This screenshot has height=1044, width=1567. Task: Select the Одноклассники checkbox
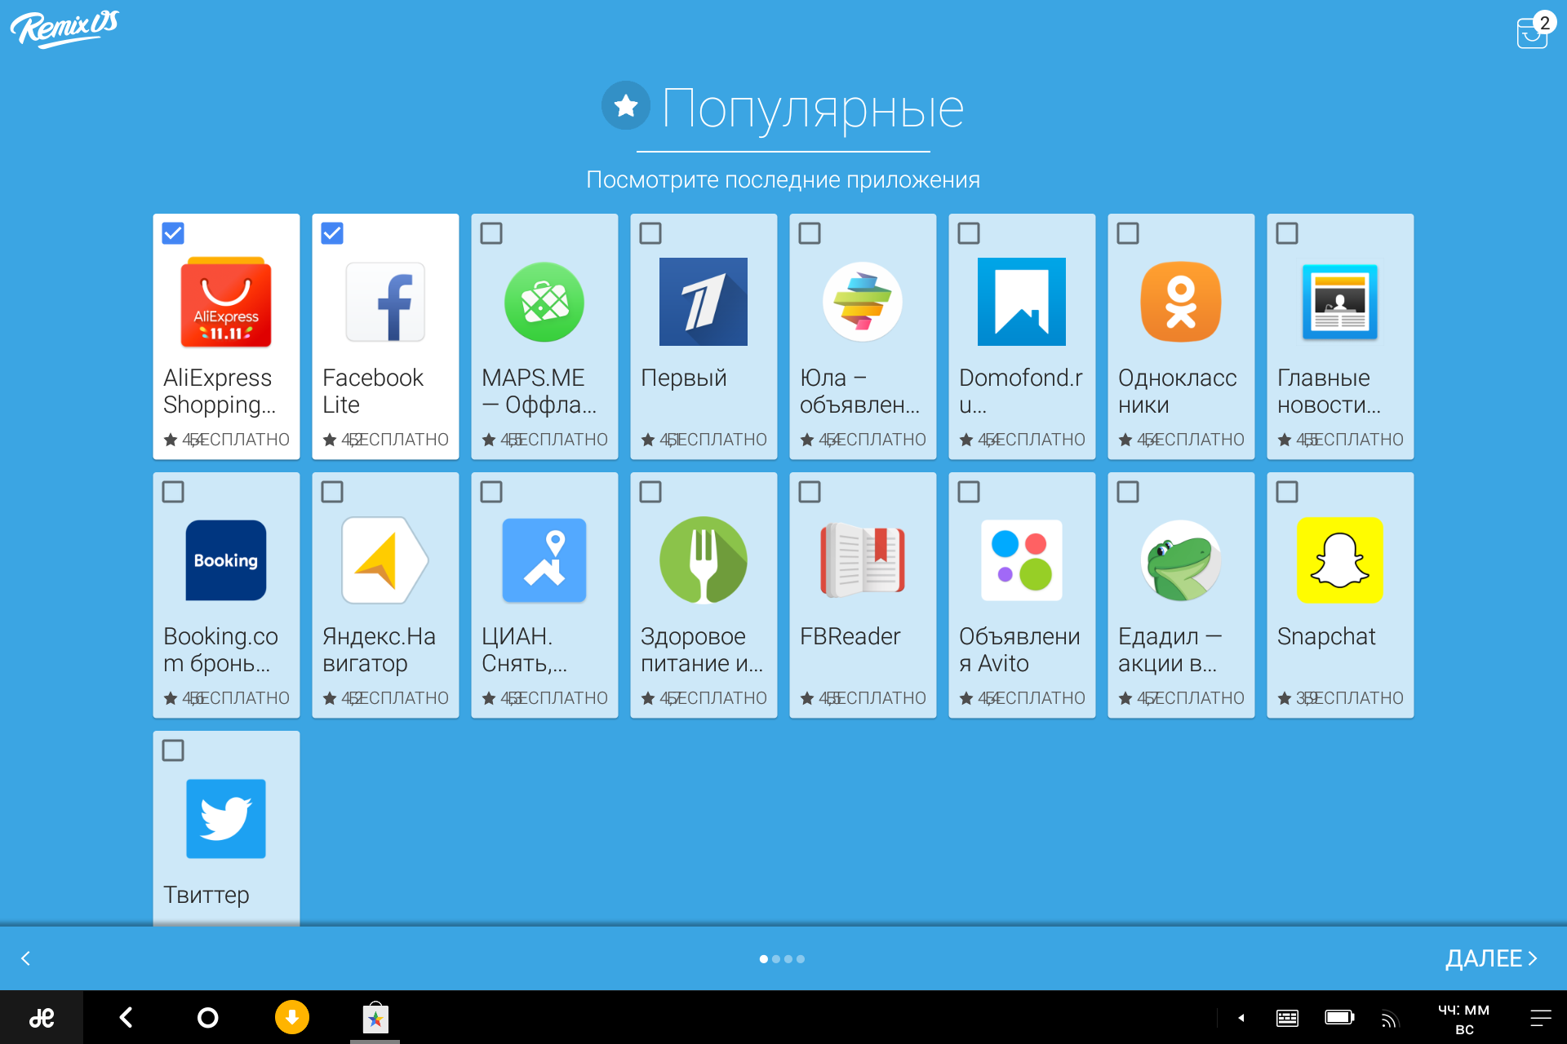(1128, 233)
